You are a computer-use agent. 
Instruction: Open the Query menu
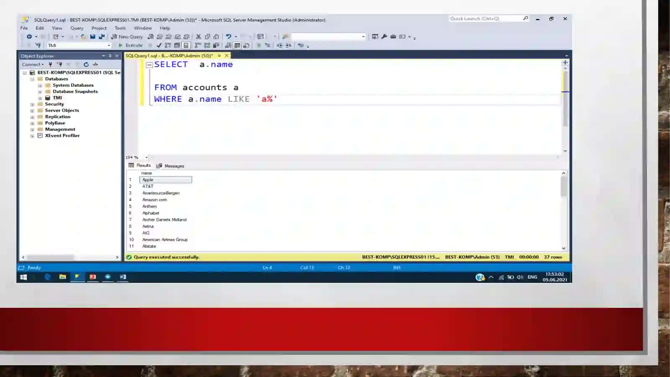pyautogui.click(x=77, y=28)
